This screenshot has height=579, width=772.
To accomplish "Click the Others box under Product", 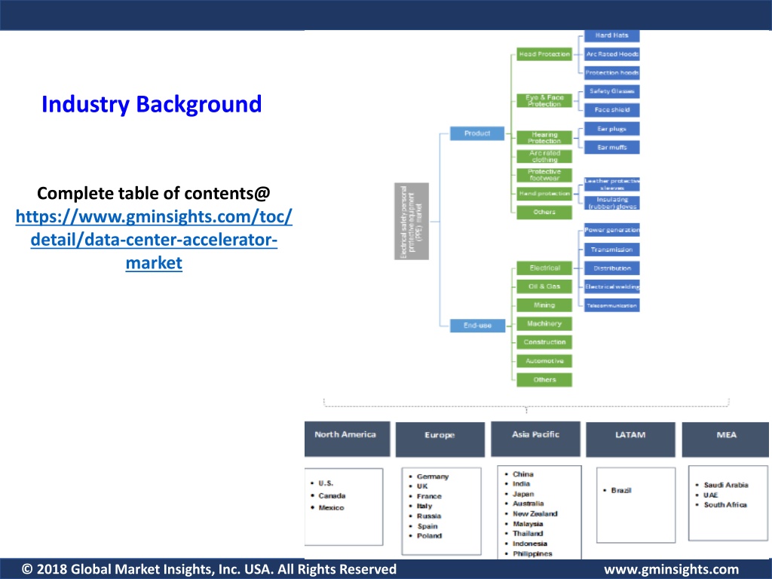I will [x=544, y=212].
